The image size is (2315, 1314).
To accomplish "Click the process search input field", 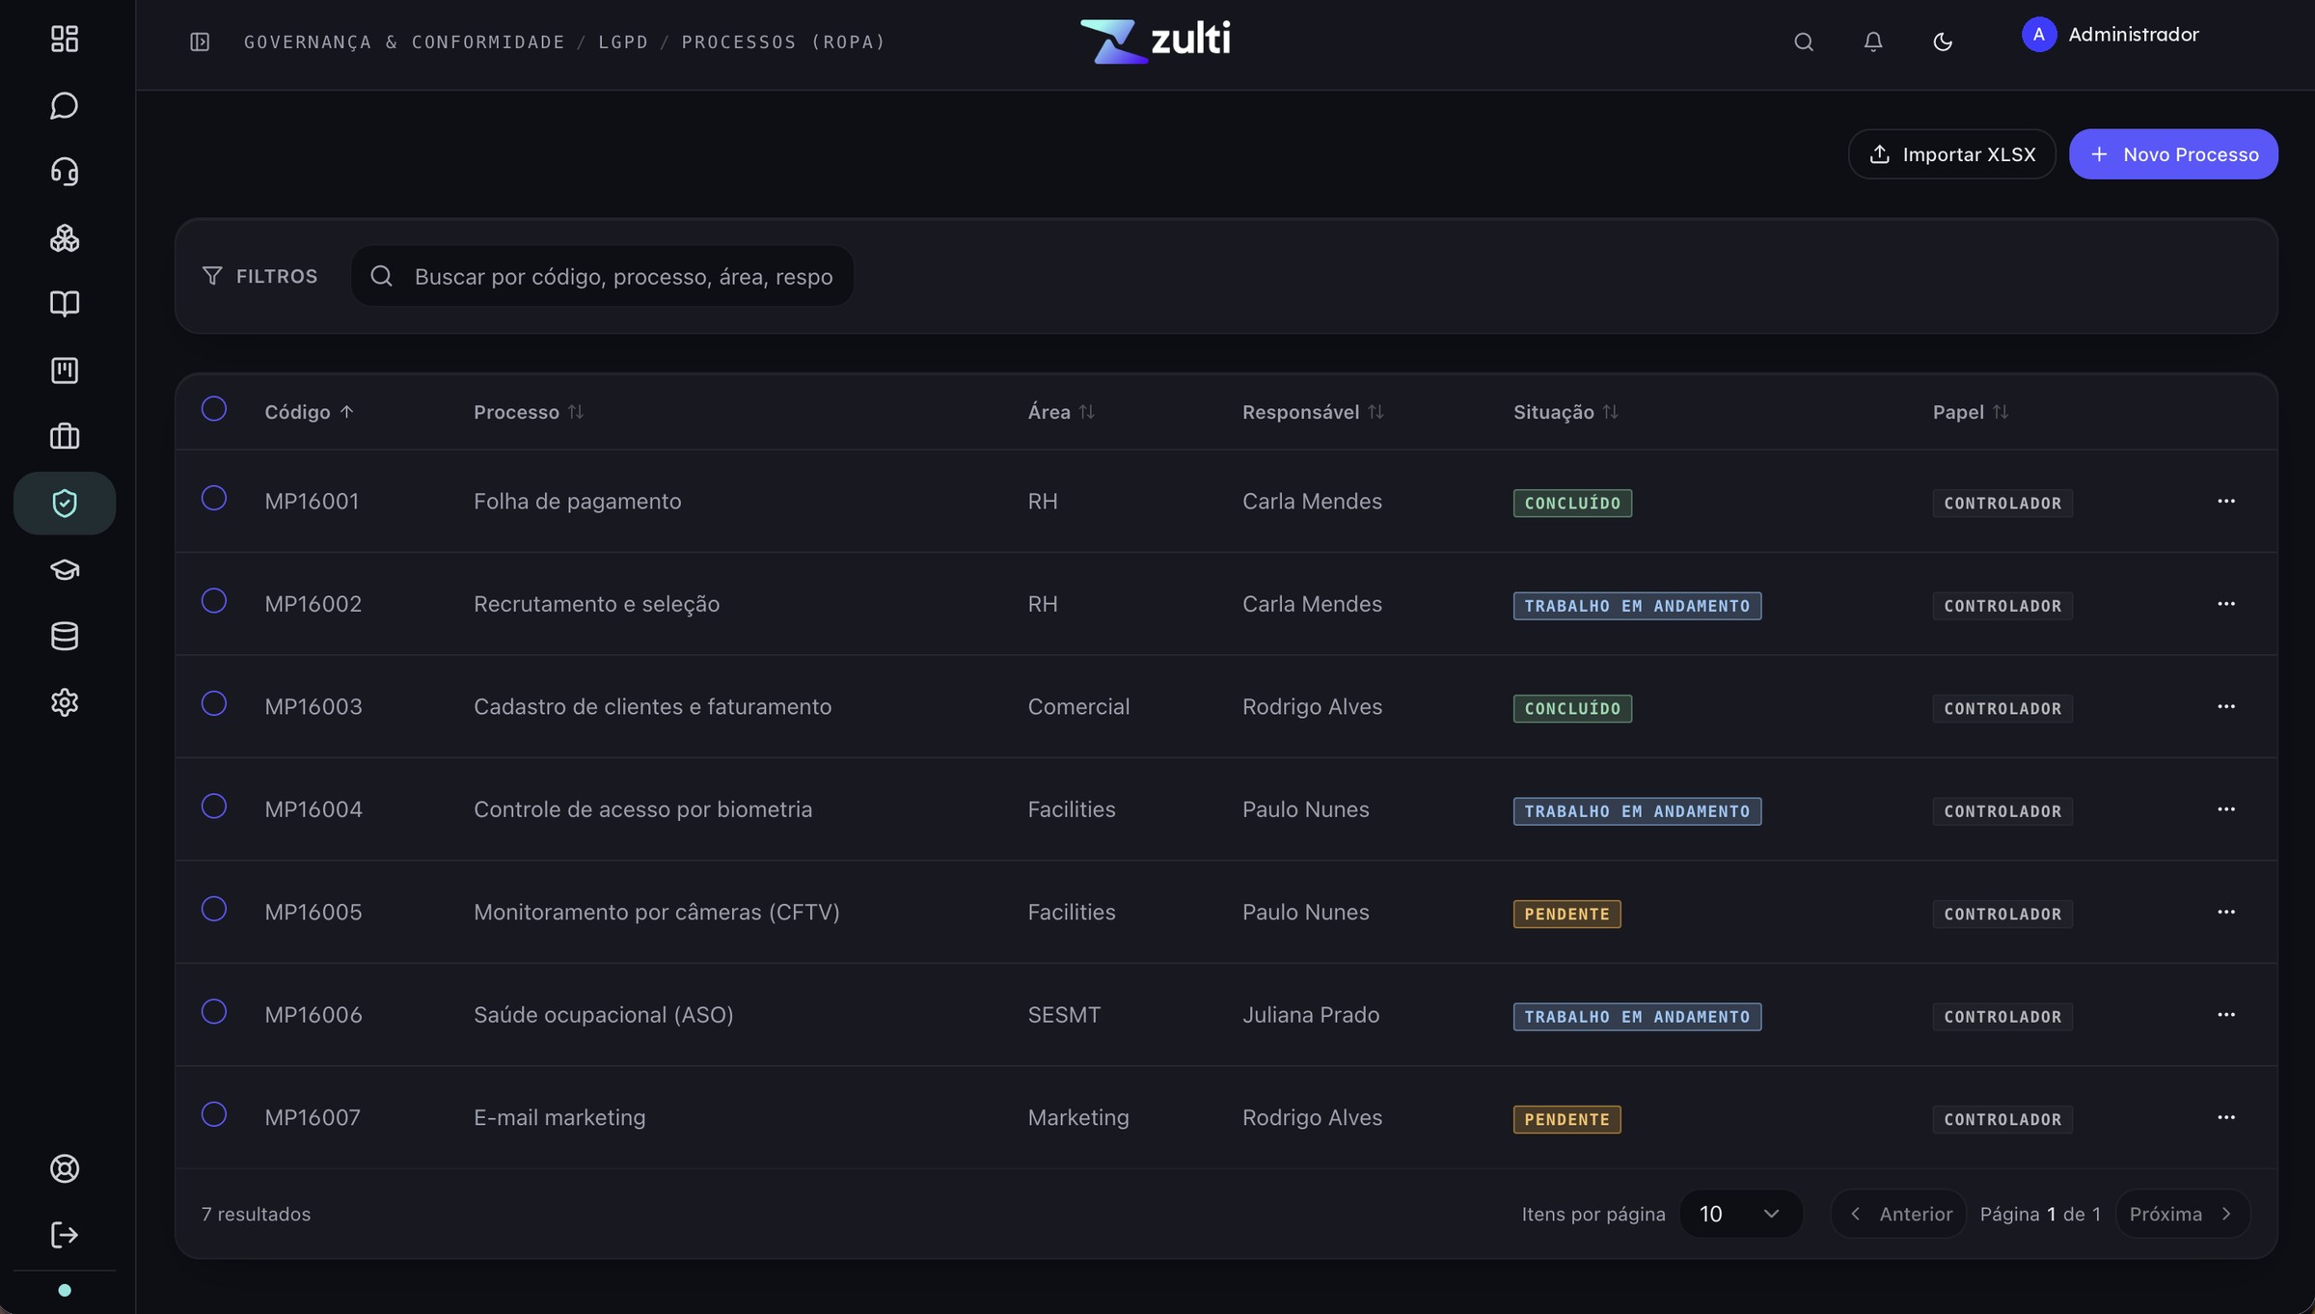I will click(603, 276).
